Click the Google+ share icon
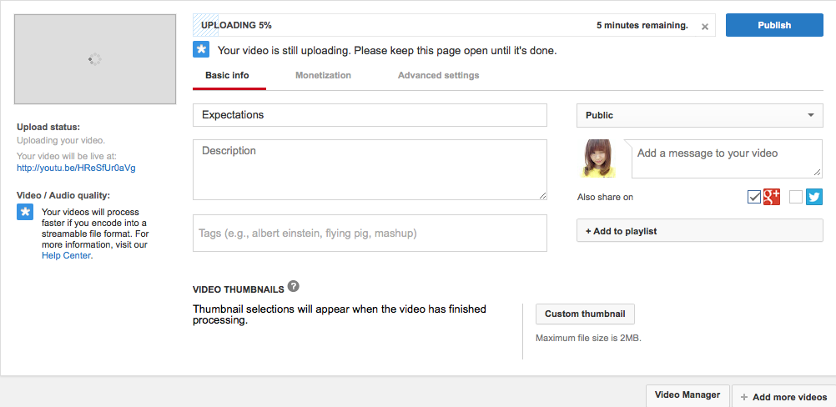Screen dimensions: 836x407 pos(772,197)
